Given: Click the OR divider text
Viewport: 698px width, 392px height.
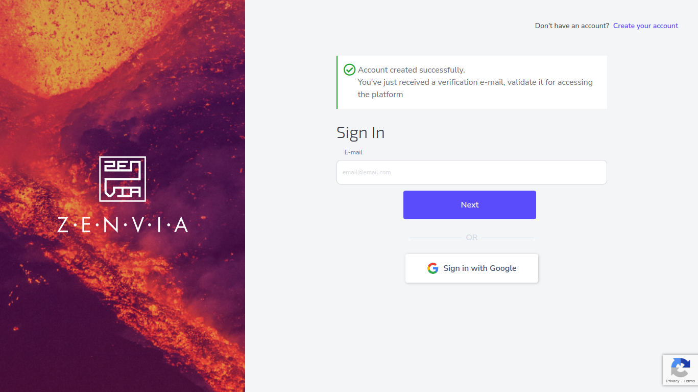Looking at the screenshot, I should click(x=471, y=238).
